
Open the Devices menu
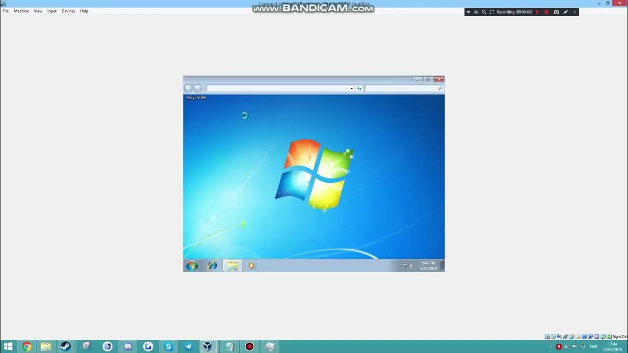pyautogui.click(x=68, y=11)
